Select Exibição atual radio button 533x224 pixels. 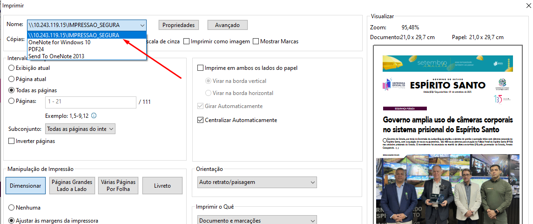pos(11,68)
